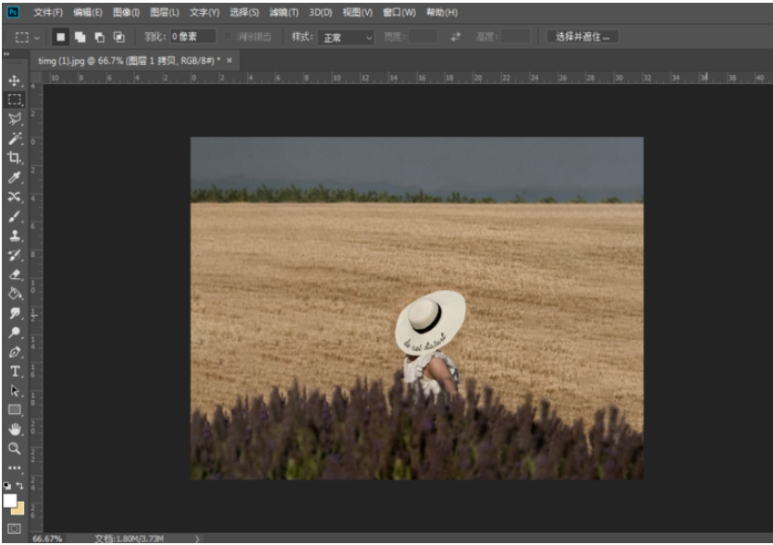
Task: Enable New Selection mode in options bar
Action: pyautogui.click(x=60, y=37)
